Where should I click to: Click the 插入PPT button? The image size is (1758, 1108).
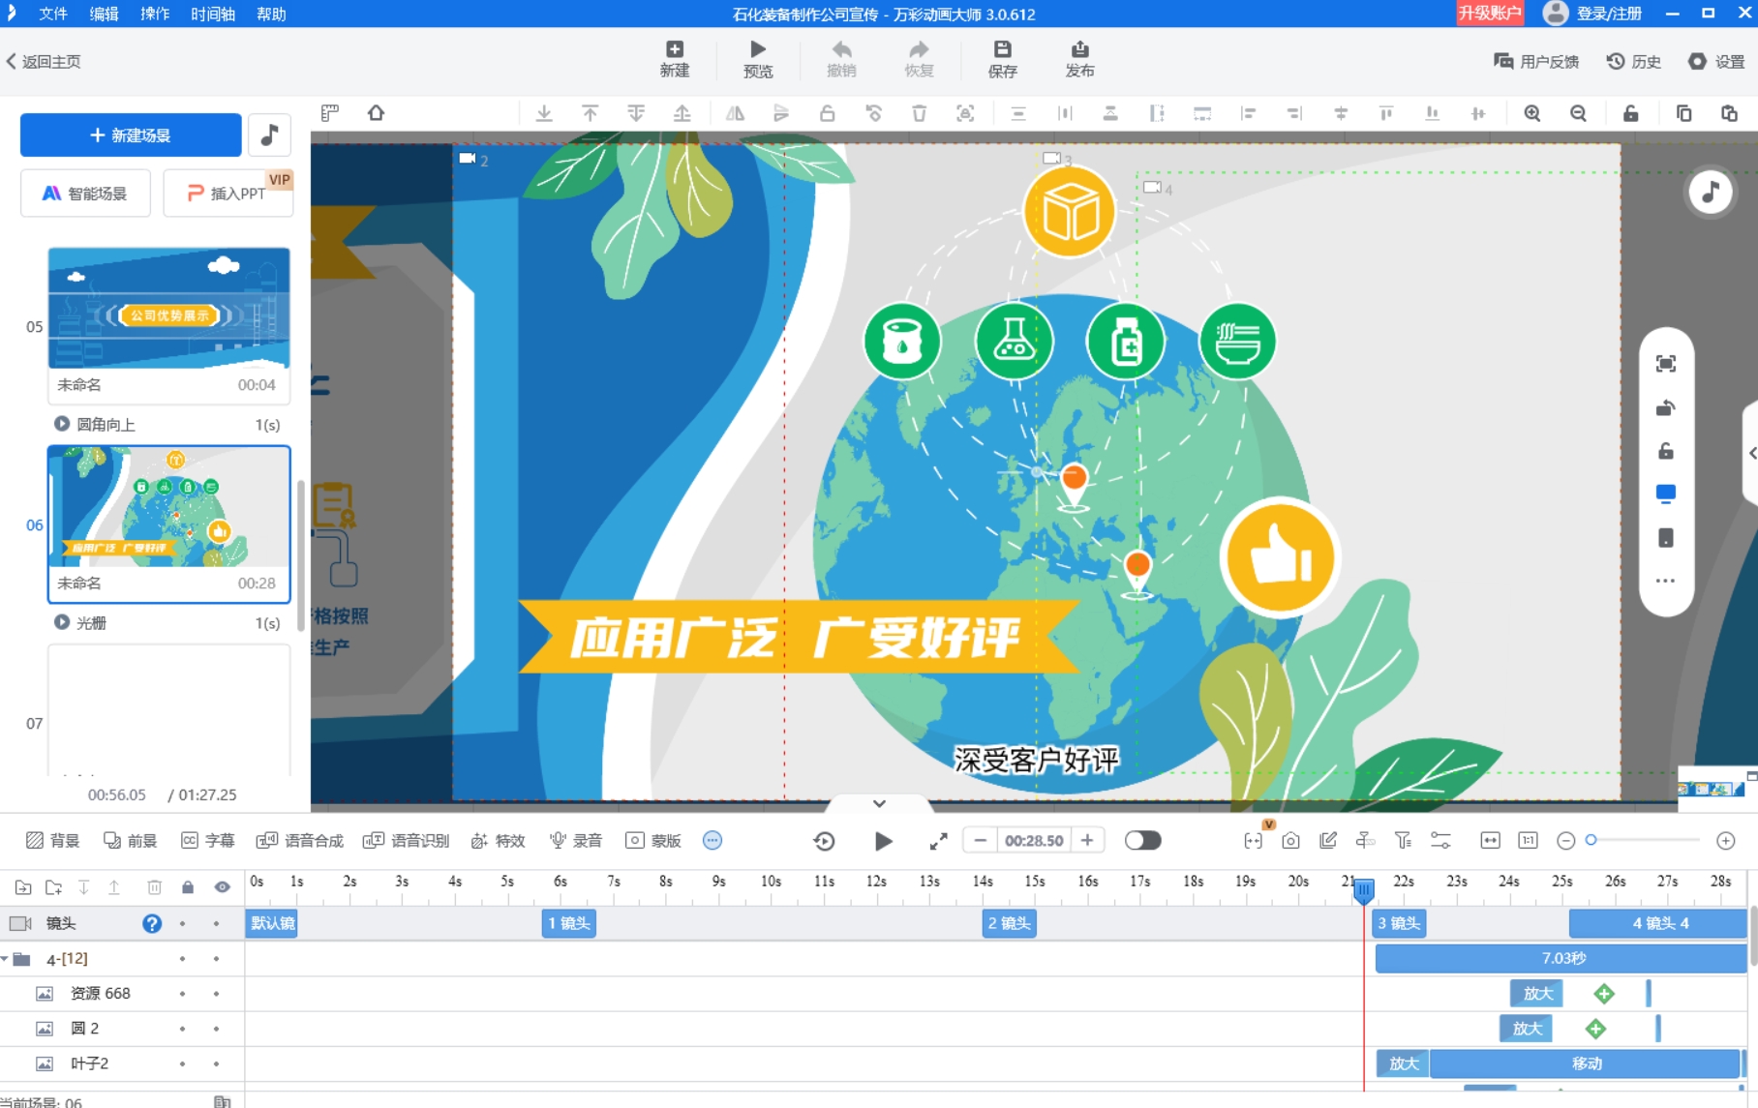[x=227, y=193]
